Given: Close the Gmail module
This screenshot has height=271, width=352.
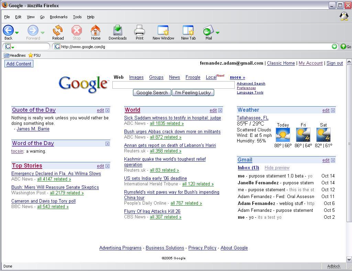Looking at the screenshot, I should tap(333, 160).
